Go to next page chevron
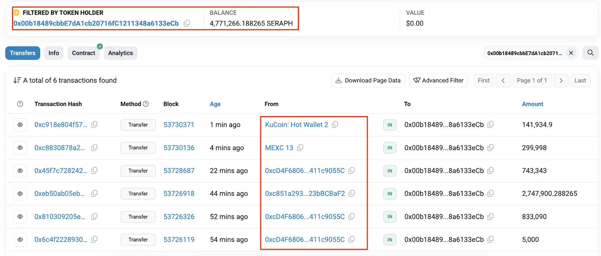Viewport: 601px width, 256px height. 561,80
